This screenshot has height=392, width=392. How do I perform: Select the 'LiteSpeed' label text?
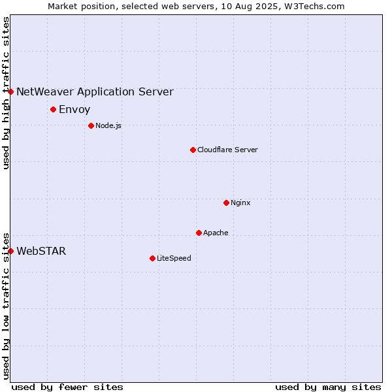174,258
